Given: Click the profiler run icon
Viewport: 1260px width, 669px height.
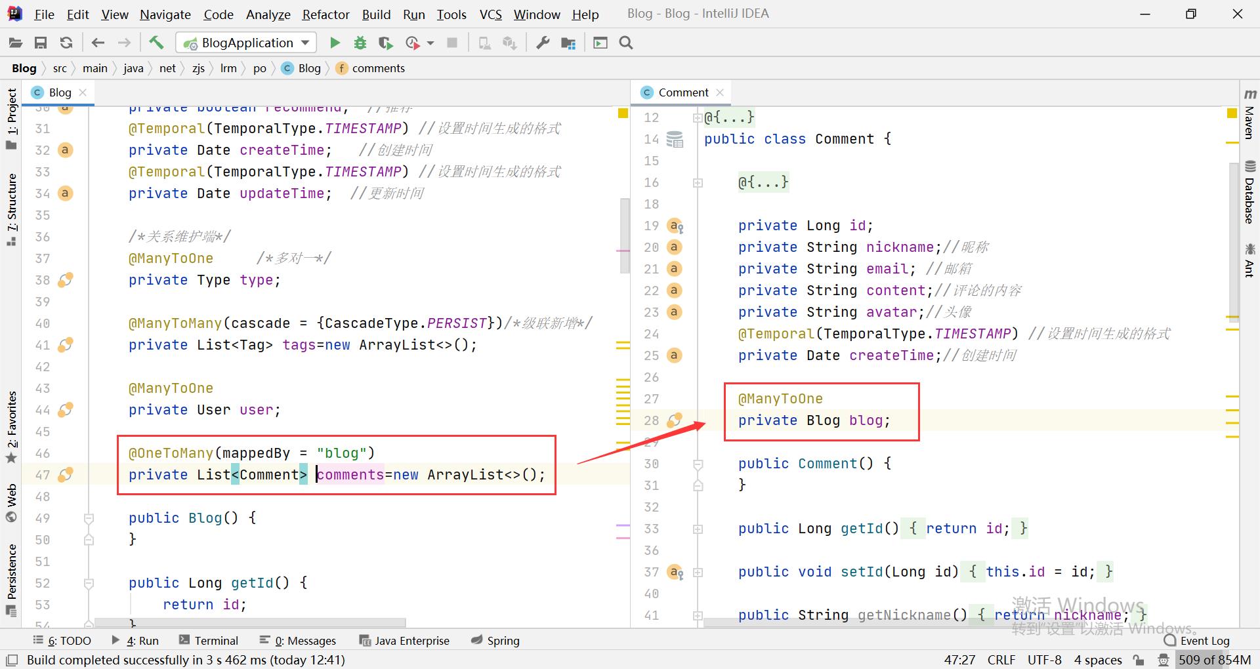Looking at the screenshot, I should coord(413,43).
